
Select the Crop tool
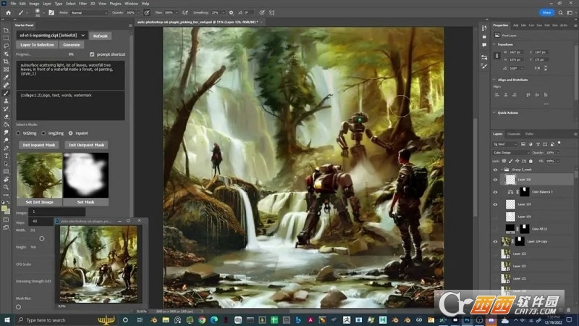(6, 62)
